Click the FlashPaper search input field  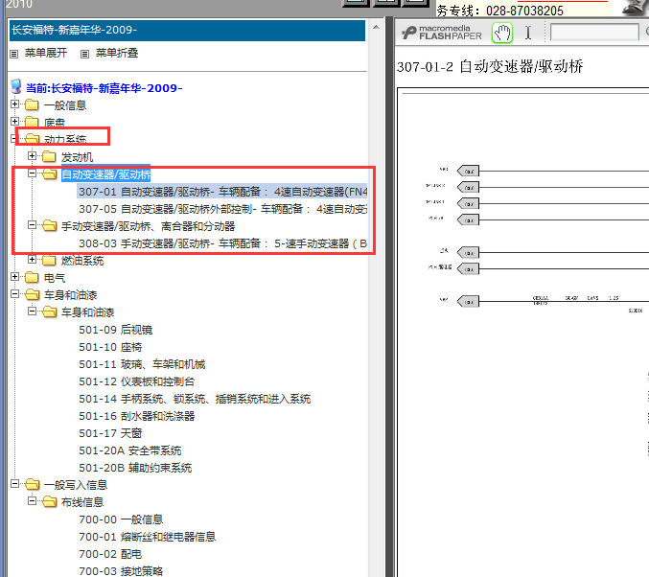pos(594,33)
